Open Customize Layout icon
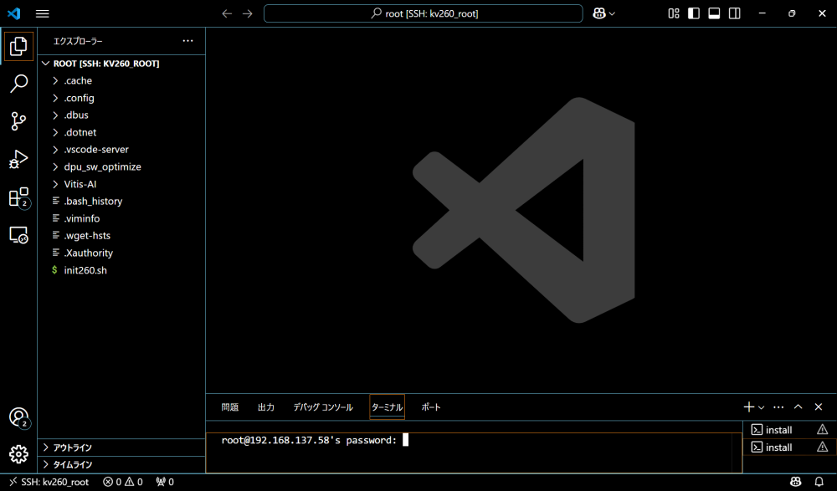 tap(674, 13)
